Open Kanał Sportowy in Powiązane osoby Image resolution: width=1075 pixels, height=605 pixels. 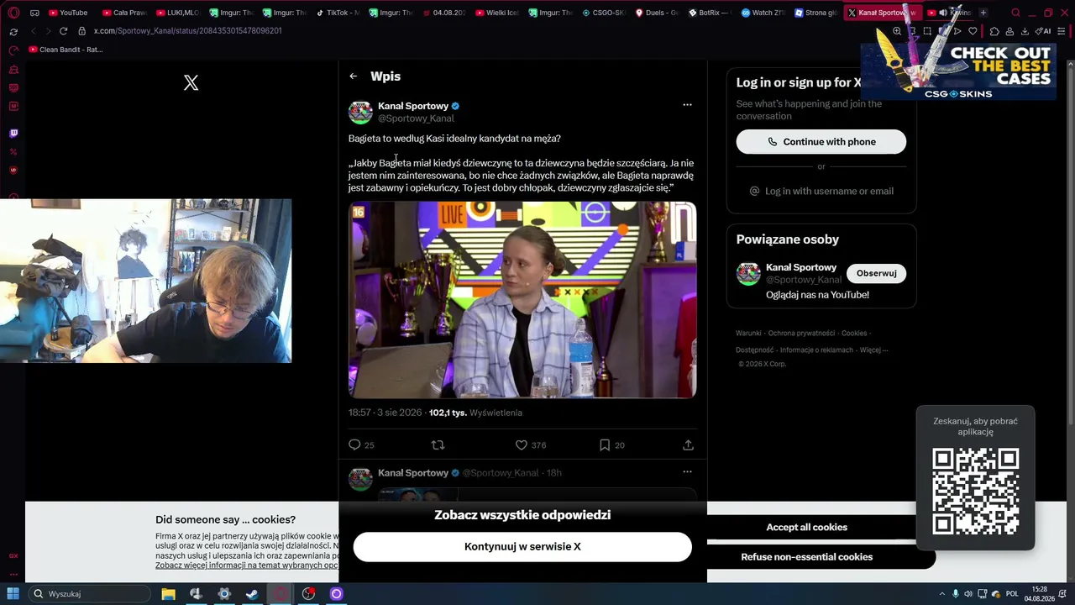[801, 267]
